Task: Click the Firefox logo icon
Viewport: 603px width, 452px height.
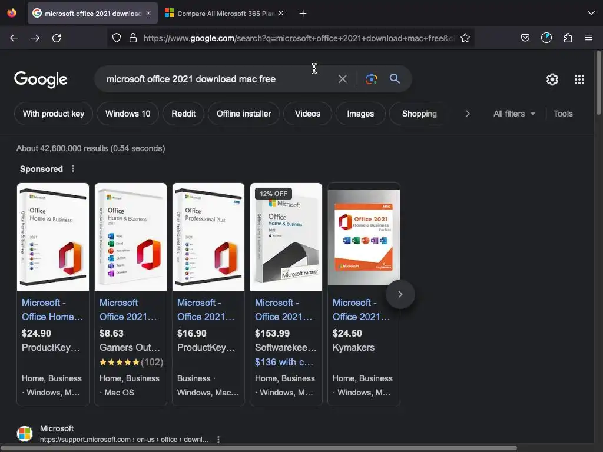Action: pos(12,13)
